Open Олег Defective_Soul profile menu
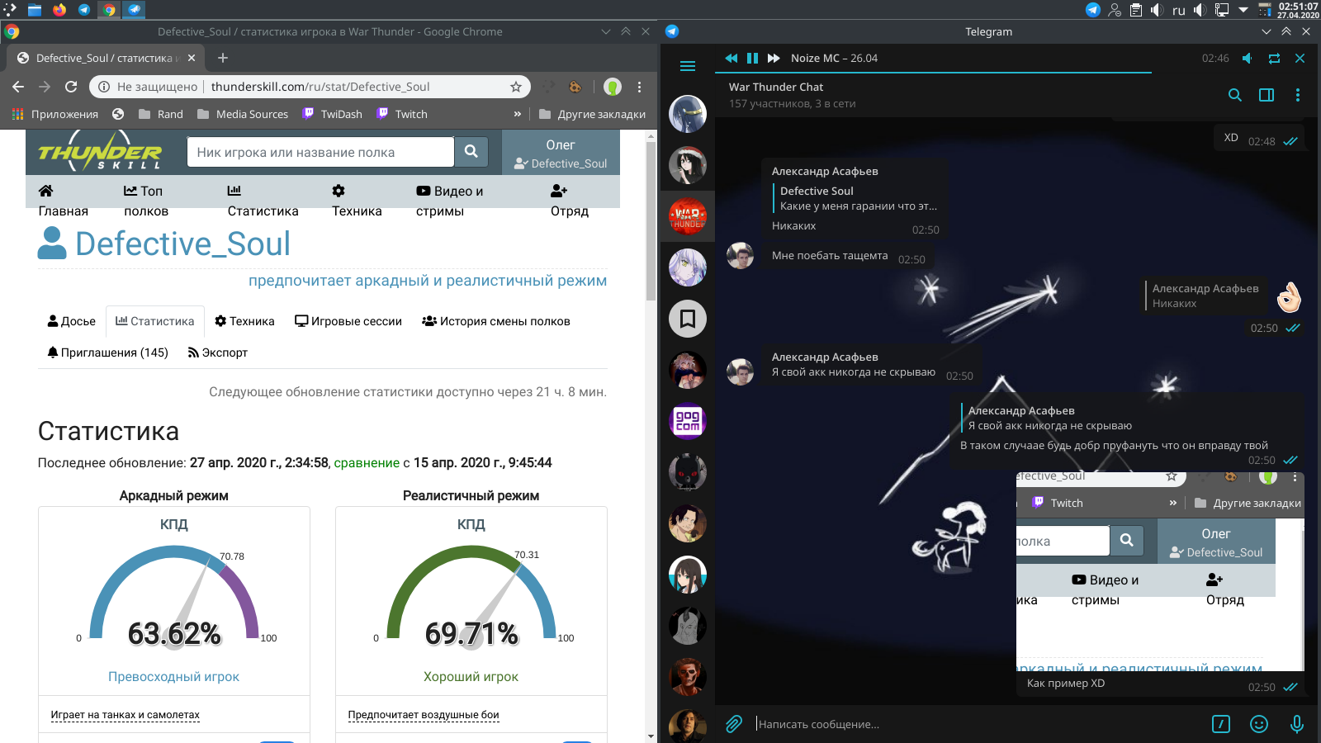The image size is (1321, 743). tap(561, 153)
